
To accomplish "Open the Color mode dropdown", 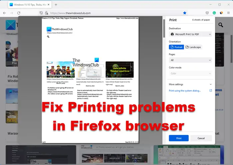I will click(x=191, y=73).
